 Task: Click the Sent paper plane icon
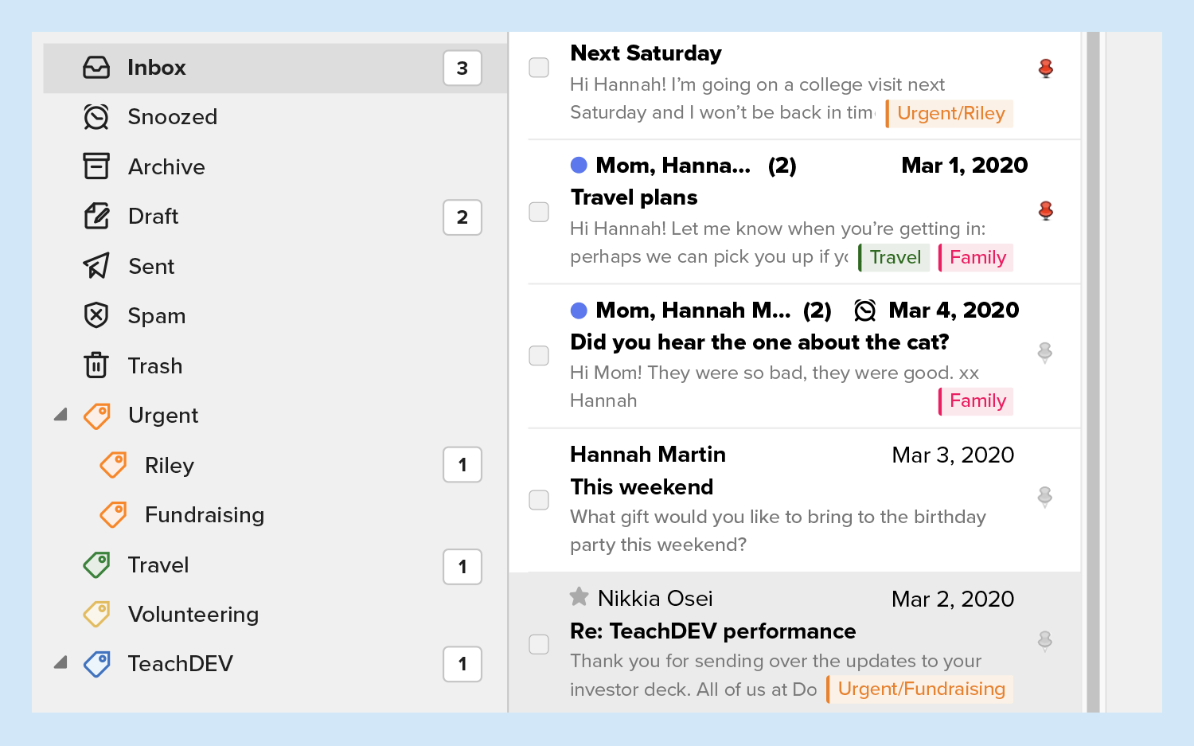pyautogui.click(x=96, y=266)
